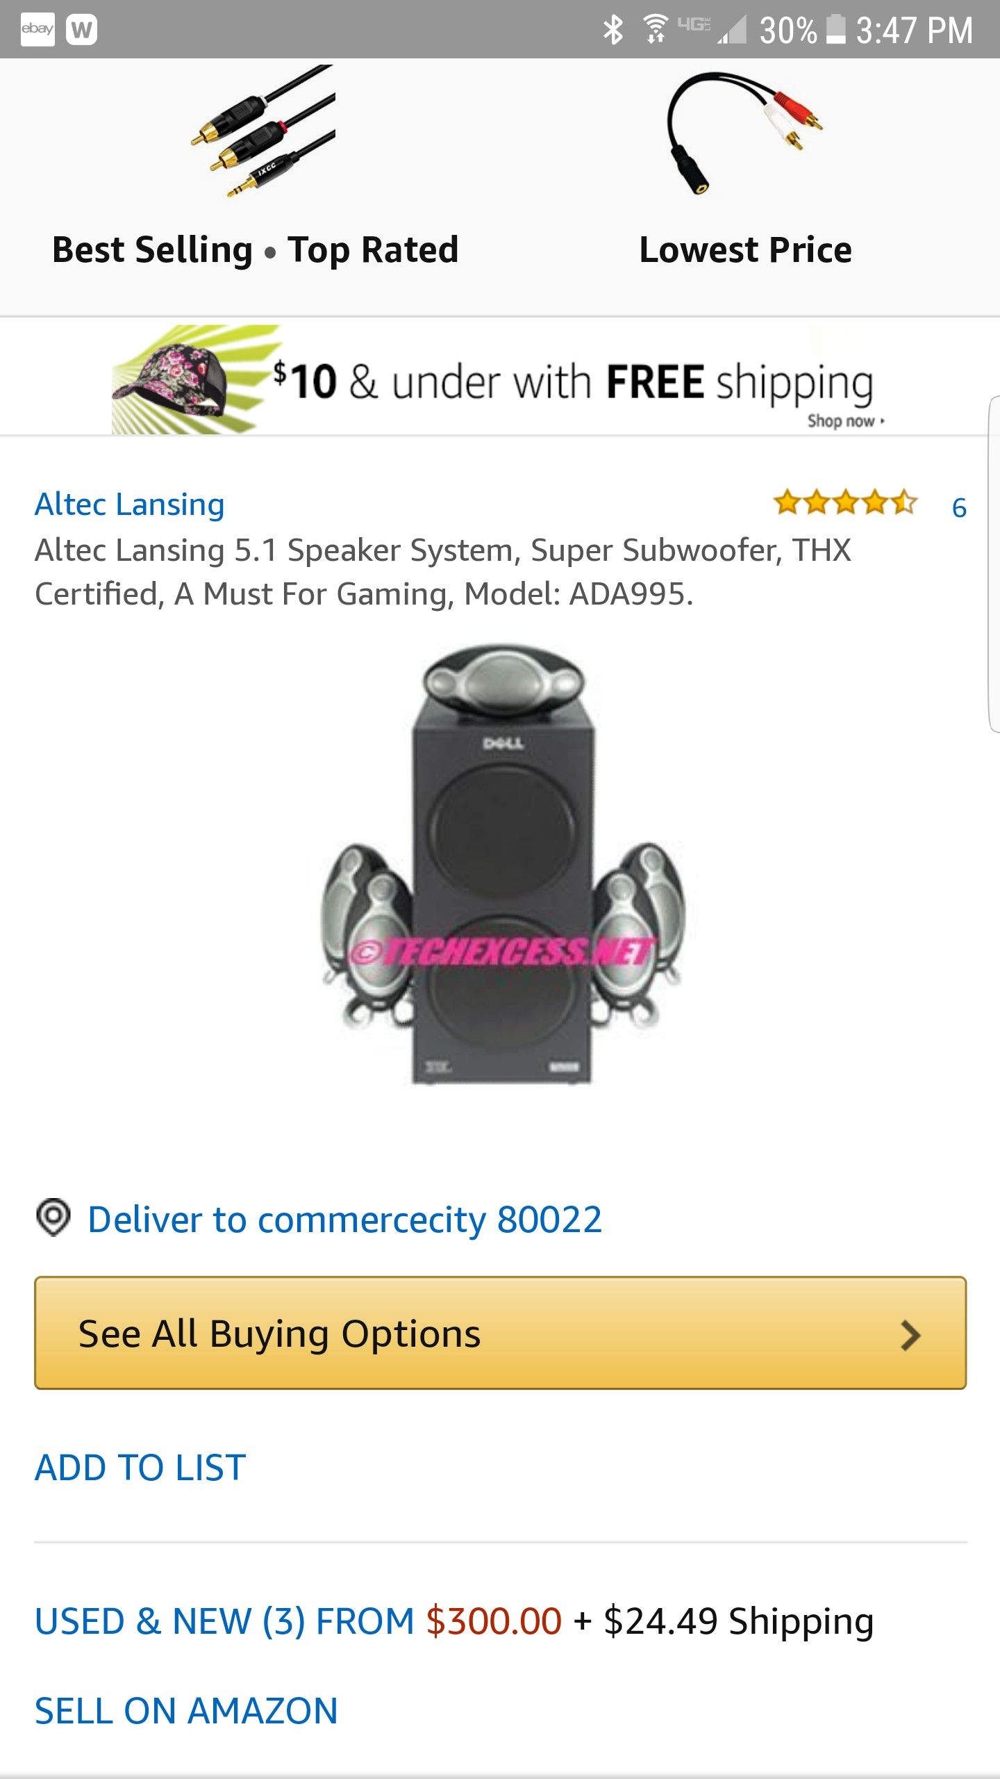Expand See All Buying Options chevron
The height and width of the screenshot is (1779, 1000).
click(910, 1335)
